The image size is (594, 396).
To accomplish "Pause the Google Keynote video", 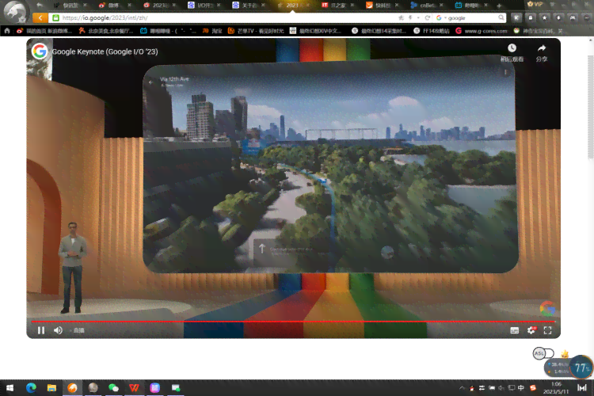I will click(x=41, y=330).
